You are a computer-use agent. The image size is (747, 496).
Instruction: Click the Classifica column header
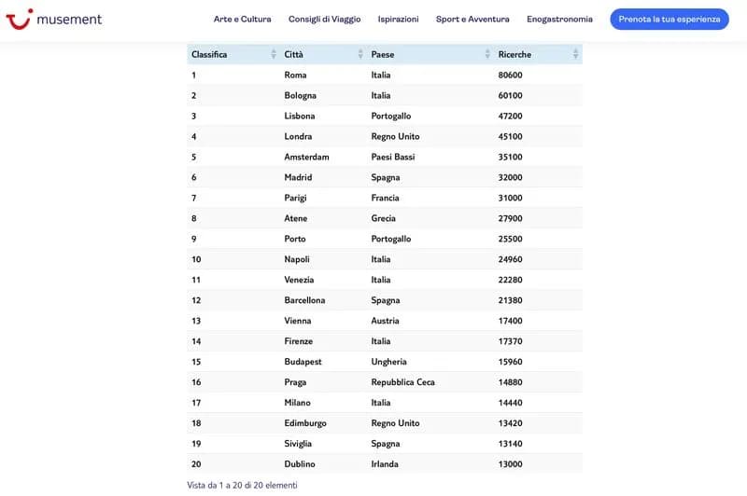click(209, 54)
